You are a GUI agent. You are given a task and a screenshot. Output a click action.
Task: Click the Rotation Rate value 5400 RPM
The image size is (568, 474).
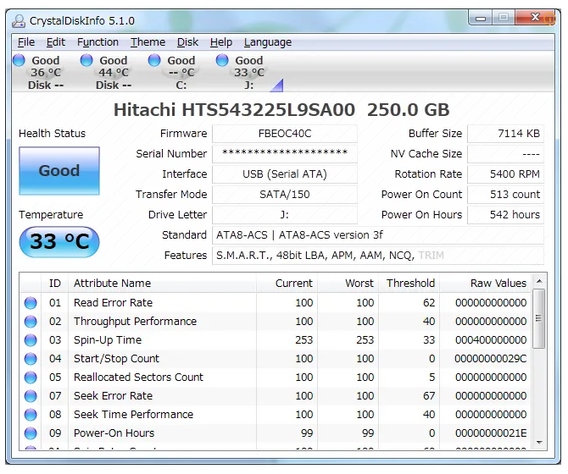click(x=506, y=174)
